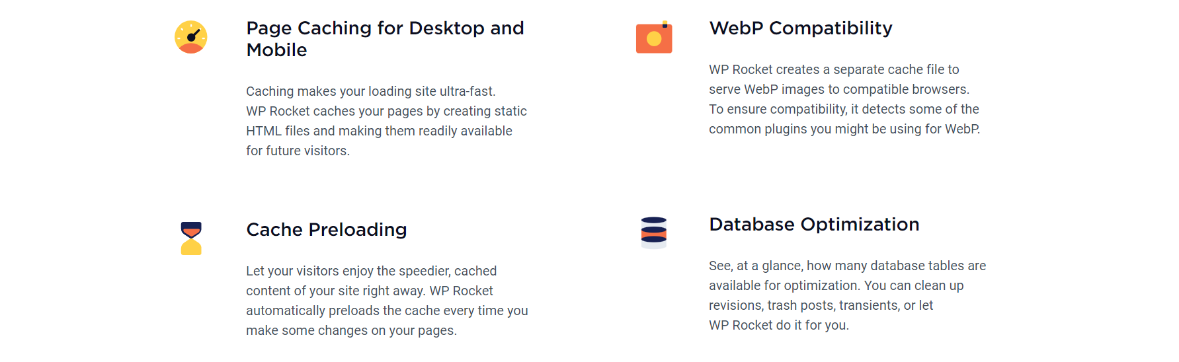The height and width of the screenshot is (362, 1179).
Task: Click the speedometer page caching icon
Action: (190, 37)
